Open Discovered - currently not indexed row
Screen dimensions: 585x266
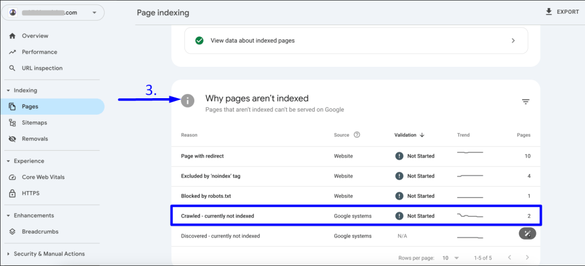[x=355, y=236]
